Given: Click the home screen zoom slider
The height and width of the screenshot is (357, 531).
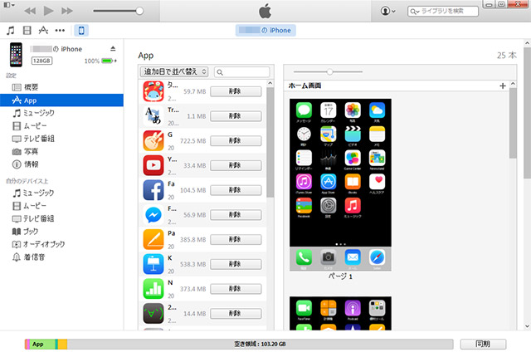Looking at the screenshot, I should (x=332, y=71).
